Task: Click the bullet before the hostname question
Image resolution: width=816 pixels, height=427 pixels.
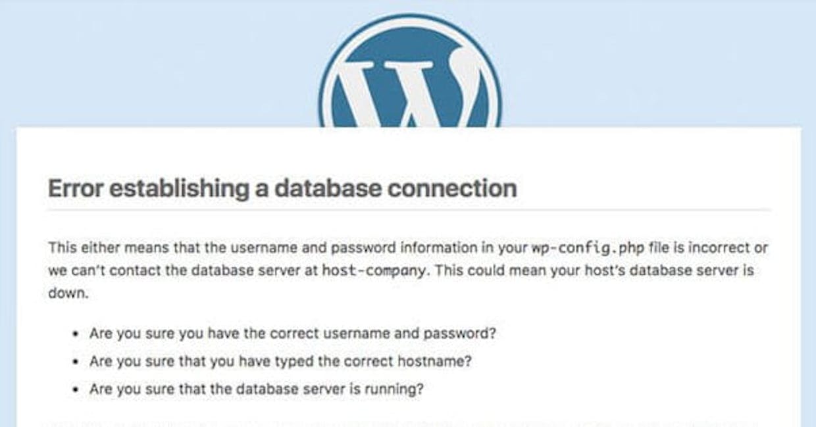Action: coord(77,363)
